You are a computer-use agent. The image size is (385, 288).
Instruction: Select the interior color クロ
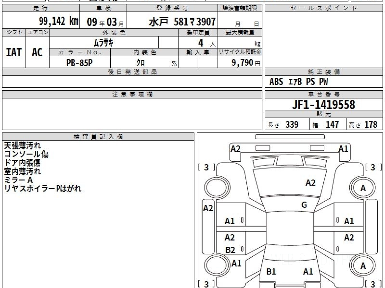coord(140,63)
